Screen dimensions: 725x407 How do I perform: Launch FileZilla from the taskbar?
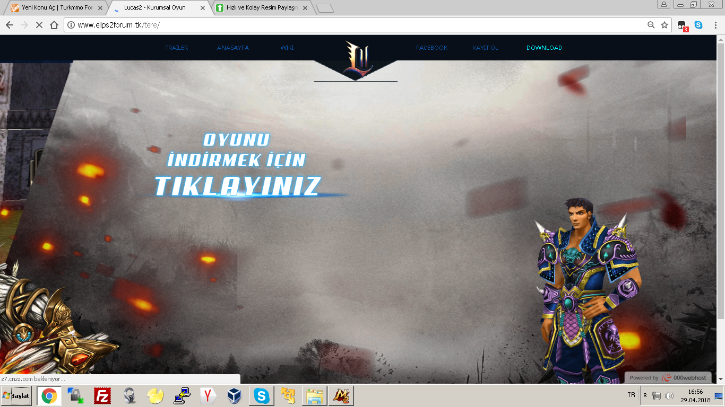click(x=102, y=396)
